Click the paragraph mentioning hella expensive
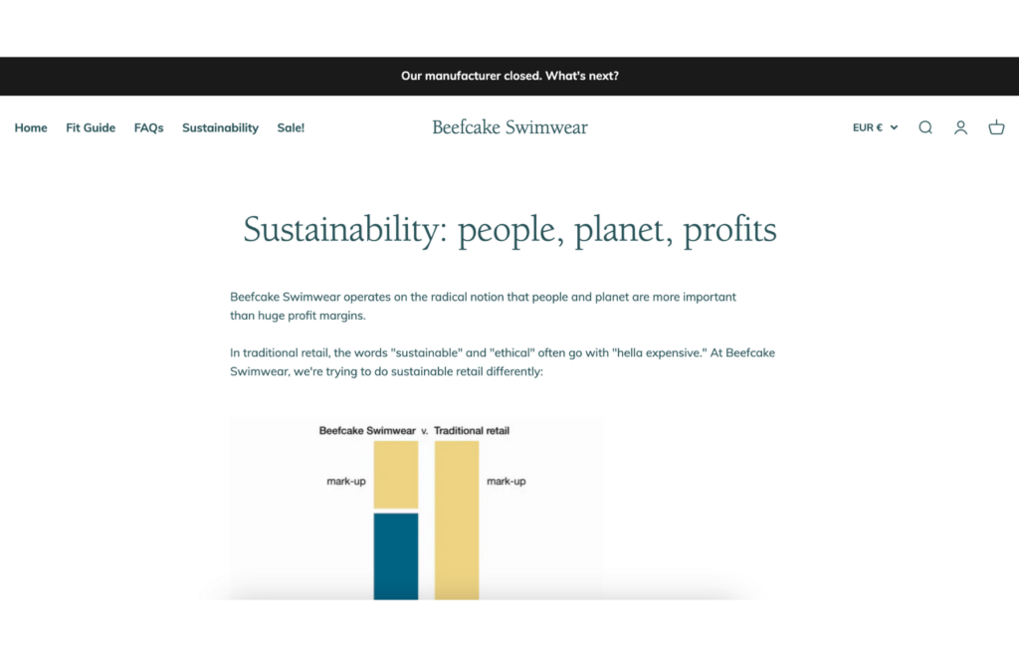Screen dimensions: 1019x657 point(503,362)
